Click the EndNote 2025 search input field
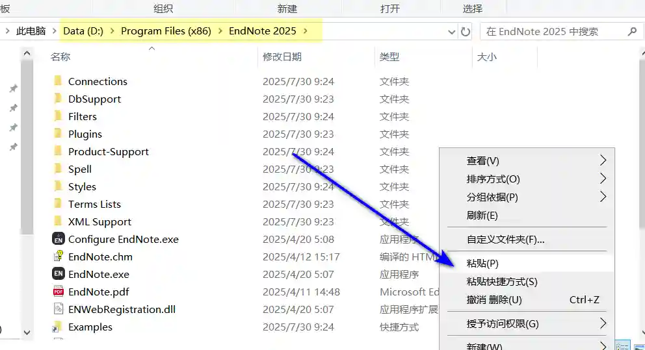The height and width of the screenshot is (350, 645). click(x=553, y=31)
